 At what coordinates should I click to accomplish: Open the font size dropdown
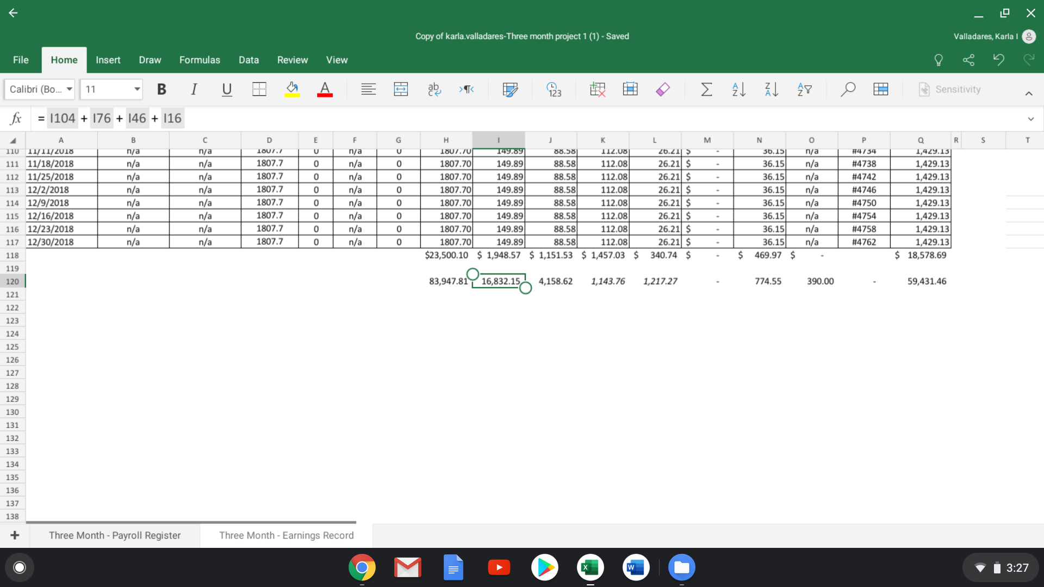click(136, 89)
